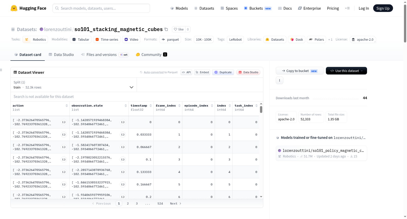The width and height of the screenshot is (407, 219).
Task: Expand the first action cell JSON icon
Action: 64,122
